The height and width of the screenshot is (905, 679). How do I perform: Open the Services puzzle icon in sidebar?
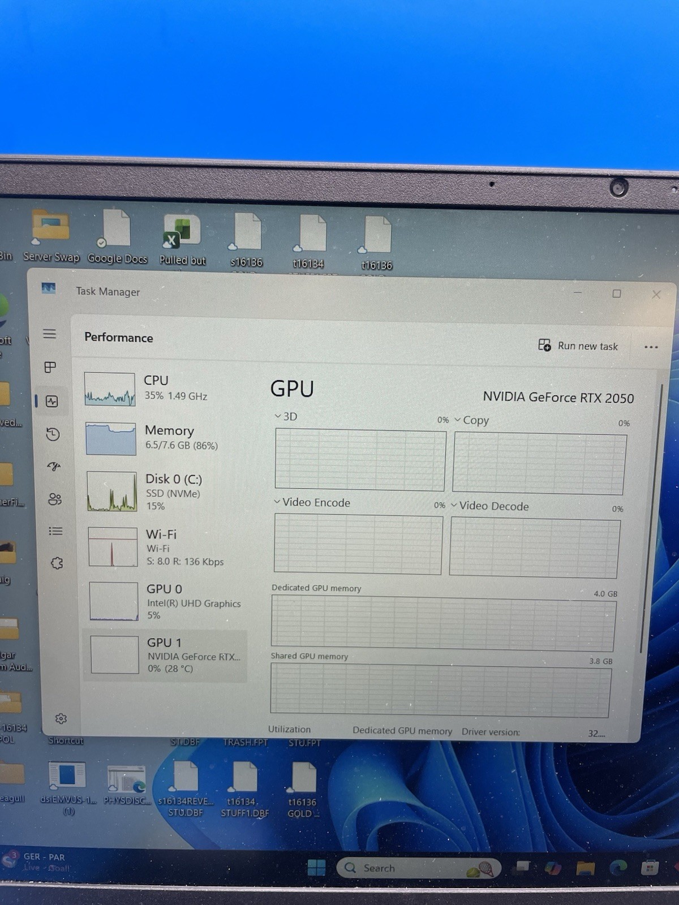coord(57,563)
